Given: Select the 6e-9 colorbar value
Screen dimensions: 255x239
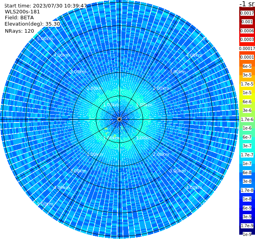Looking at the screenshot, I should [x=247, y=208].
